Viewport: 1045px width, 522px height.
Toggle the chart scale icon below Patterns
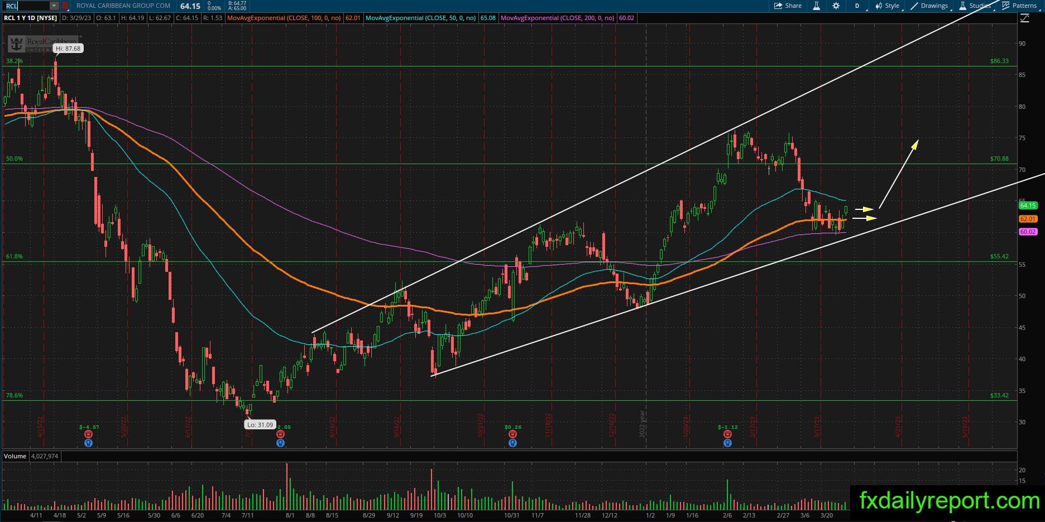(x=1024, y=18)
